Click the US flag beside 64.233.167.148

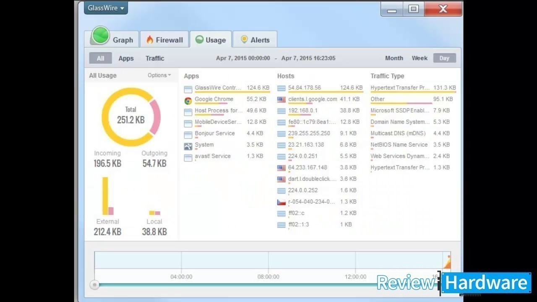(x=282, y=167)
